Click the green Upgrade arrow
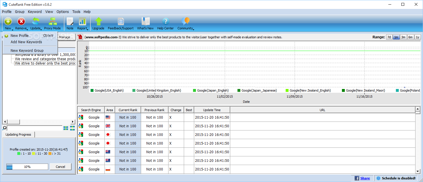Image resolution: width=423 pixels, height=182 pixels. click(x=98, y=21)
